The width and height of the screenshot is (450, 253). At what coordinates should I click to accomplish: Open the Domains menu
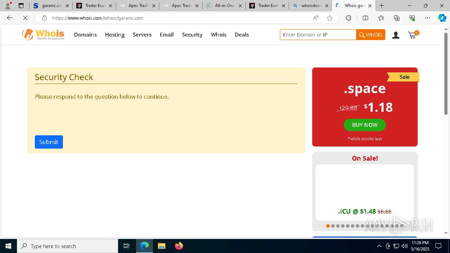[85, 34]
